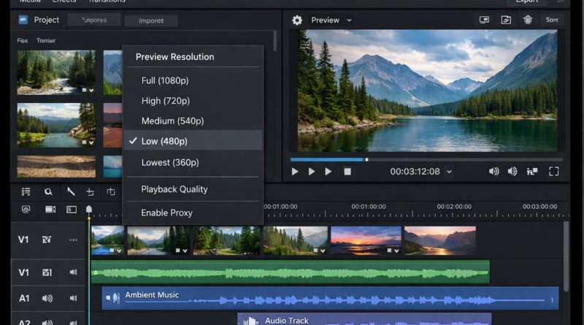The height and width of the screenshot is (325, 584).
Task: Click the media panel vertical scrollbar
Action: point(275,41)
